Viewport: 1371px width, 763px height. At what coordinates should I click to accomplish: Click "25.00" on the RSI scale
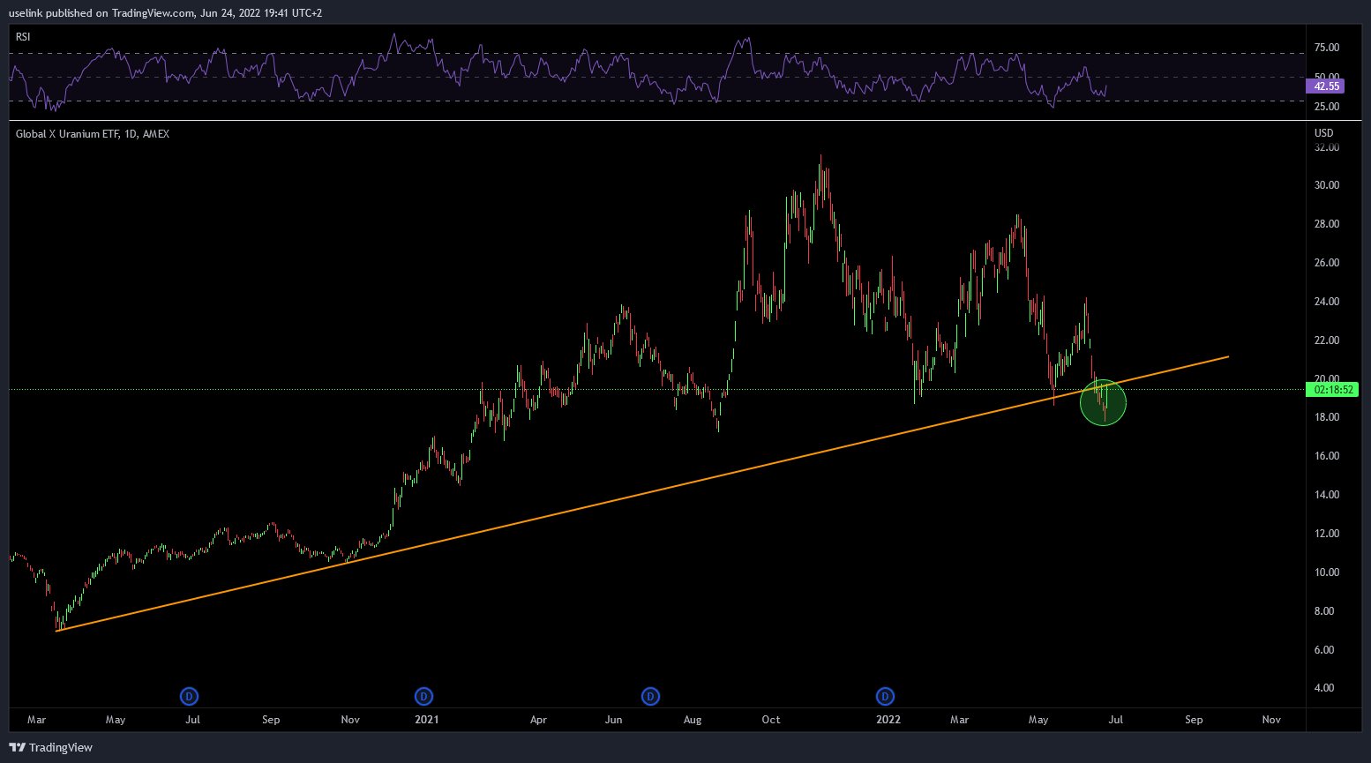pyautogui.click(x=1326, y=107)
